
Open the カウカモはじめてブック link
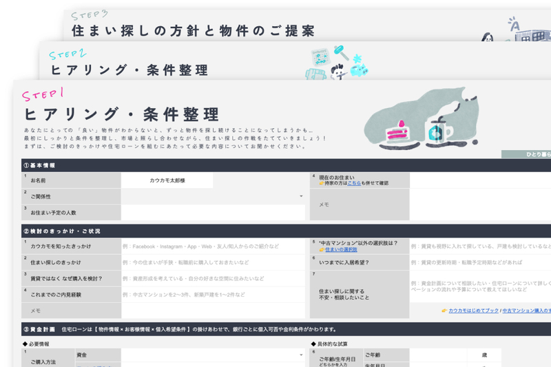pyautogui.click(x=473, y=311)
